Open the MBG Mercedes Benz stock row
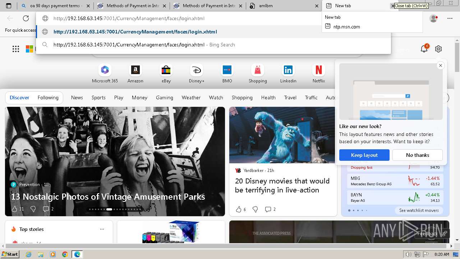Image resolution: width=460 pixels, height=259 pixels. [x=395, y=181]
